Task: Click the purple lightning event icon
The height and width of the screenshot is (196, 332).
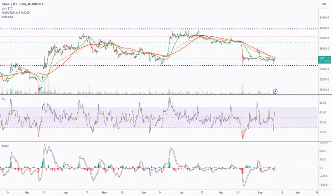Action: click(275, 91)
